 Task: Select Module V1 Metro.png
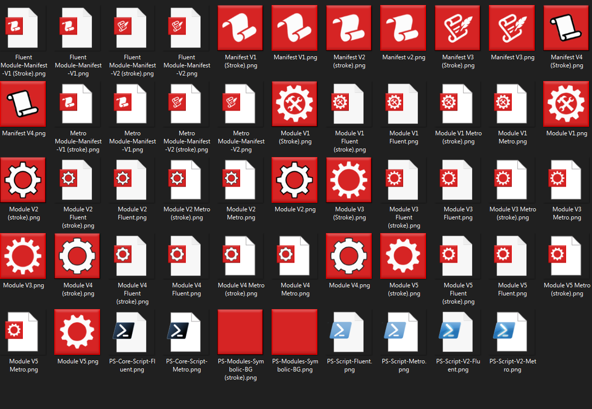pyautogui.click(x=512, y=103)
